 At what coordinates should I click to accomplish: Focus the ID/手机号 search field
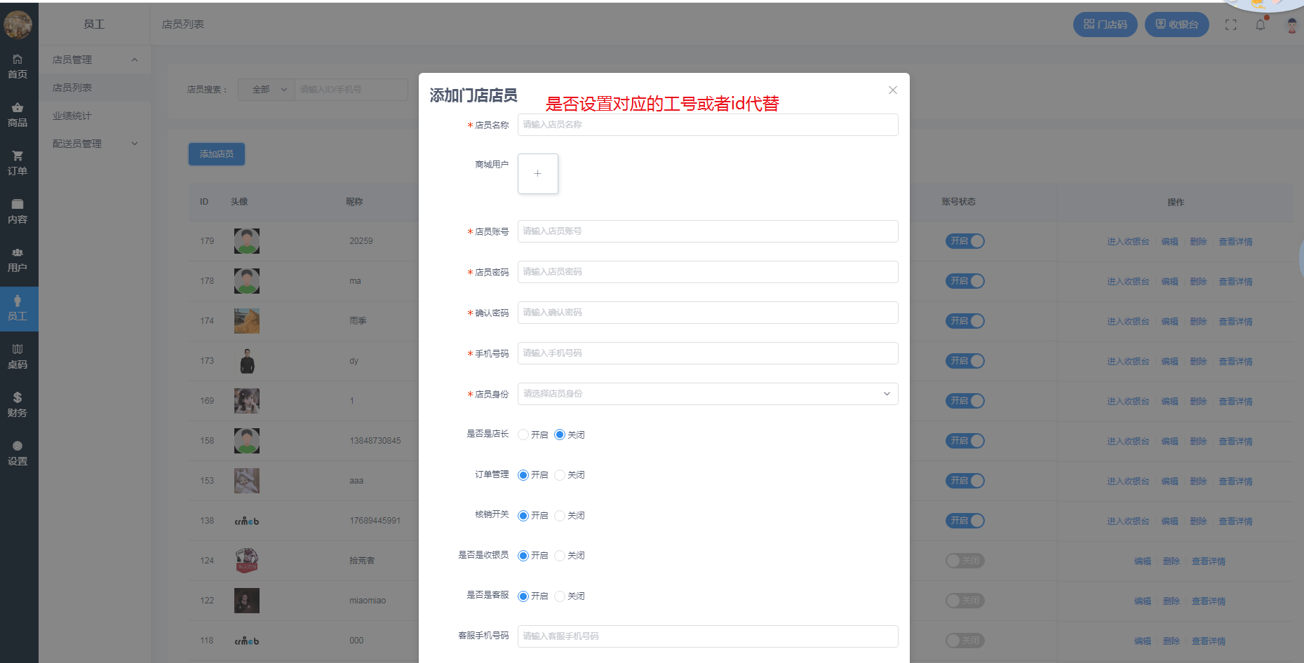coord(351,90)
